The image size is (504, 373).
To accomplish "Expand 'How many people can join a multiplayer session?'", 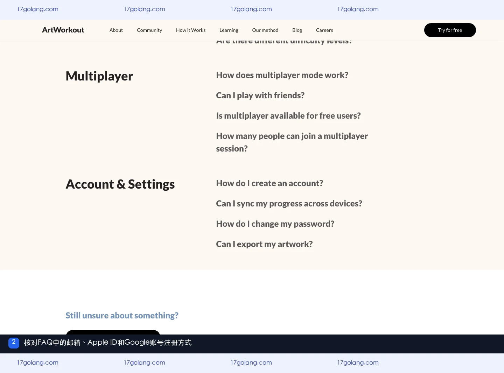I will pos(292,142).
